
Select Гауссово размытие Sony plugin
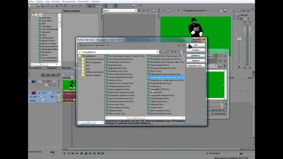(120, 59)
